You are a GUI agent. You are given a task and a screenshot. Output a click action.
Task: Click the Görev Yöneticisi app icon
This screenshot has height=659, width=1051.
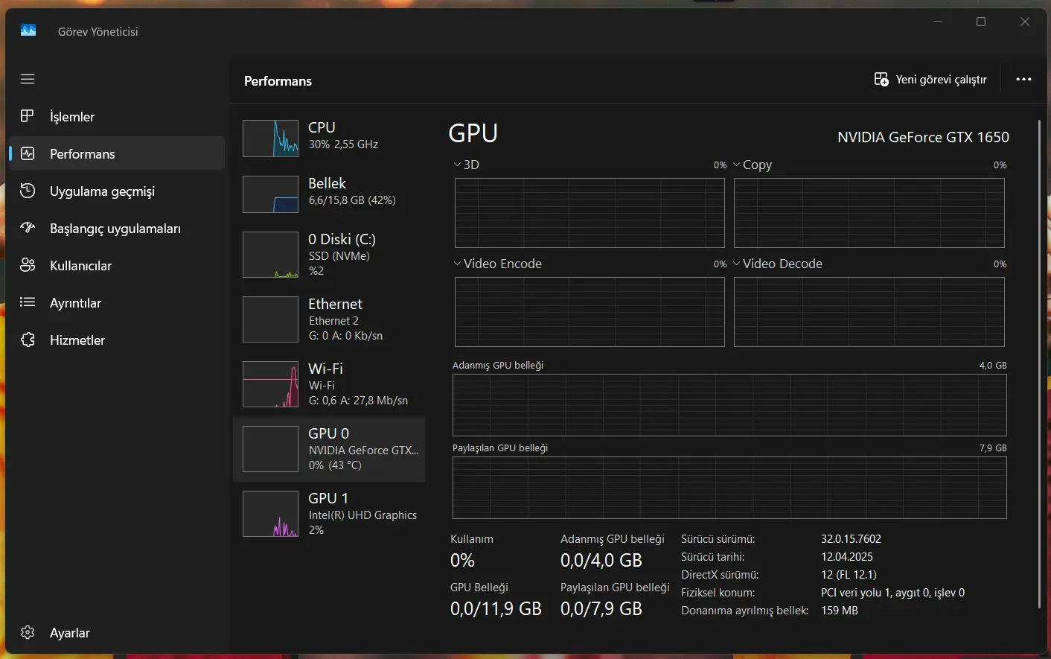[28, 31]
